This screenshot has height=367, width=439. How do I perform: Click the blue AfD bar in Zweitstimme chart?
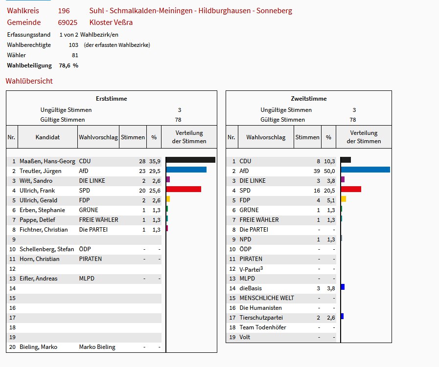click(x=366, y=170)
